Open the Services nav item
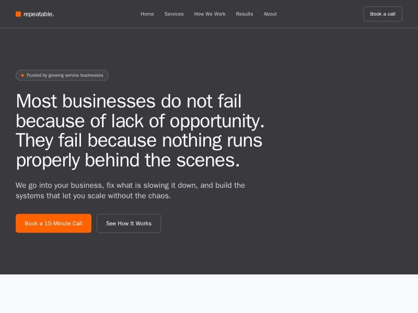Image resolution: width=418 pixels, height=313 pixels. [174, 14]
